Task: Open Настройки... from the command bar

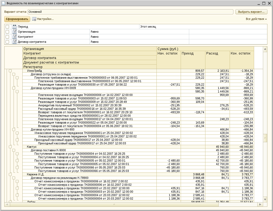Action: (45, 19)
